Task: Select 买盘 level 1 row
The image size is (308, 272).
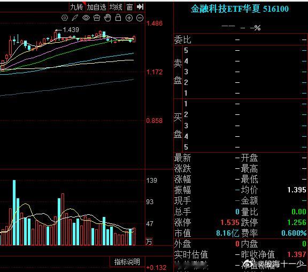Action: [245, 104]
